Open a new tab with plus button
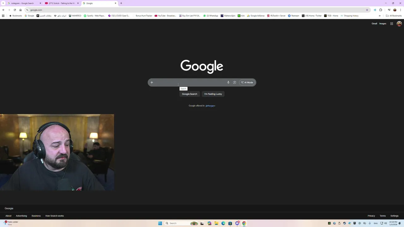The image size is (404, 227). (x=121, y=3)
